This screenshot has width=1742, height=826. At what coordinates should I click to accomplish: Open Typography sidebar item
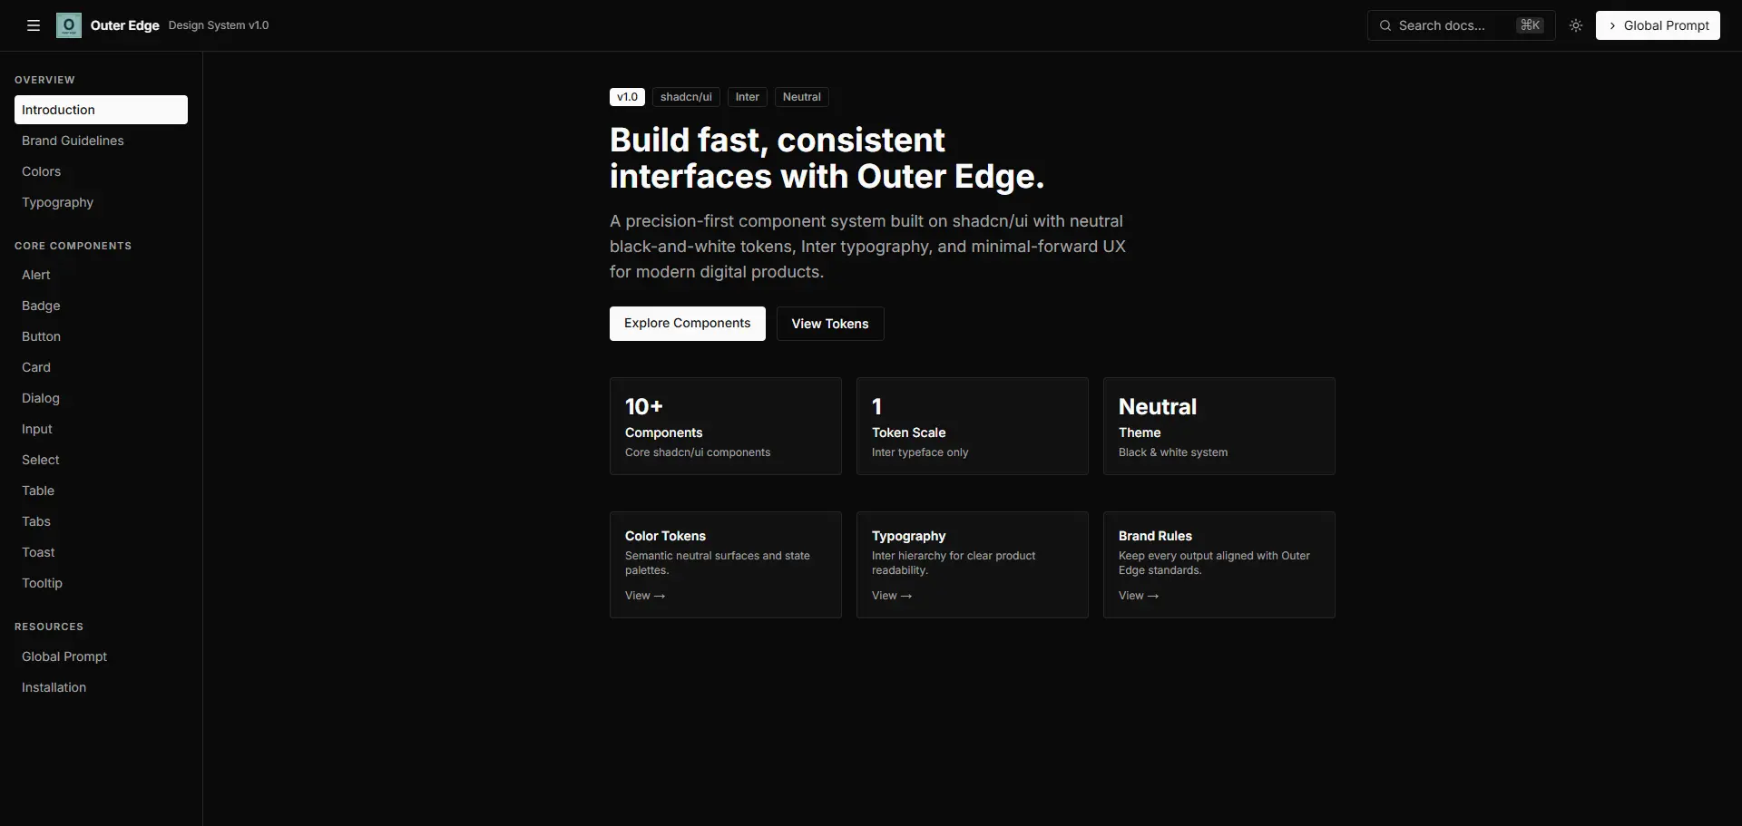tap(101, 202)
